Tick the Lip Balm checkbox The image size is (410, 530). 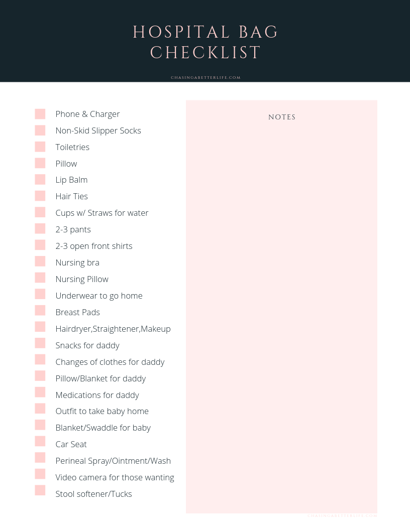coord(40,180)
